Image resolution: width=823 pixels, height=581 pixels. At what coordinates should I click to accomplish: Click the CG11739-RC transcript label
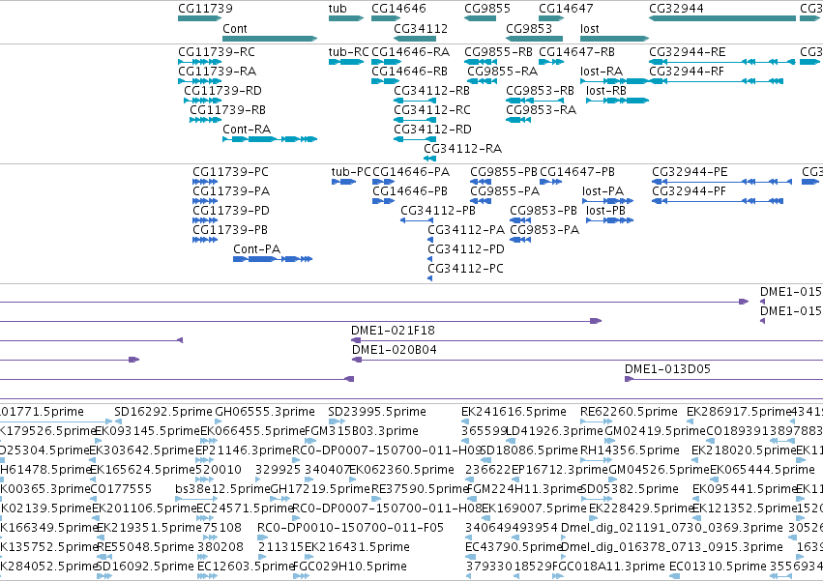click(x=217, y=52)
